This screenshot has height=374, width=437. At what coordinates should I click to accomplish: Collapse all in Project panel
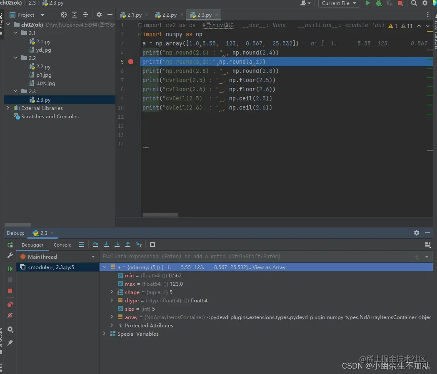coord(85,15)
